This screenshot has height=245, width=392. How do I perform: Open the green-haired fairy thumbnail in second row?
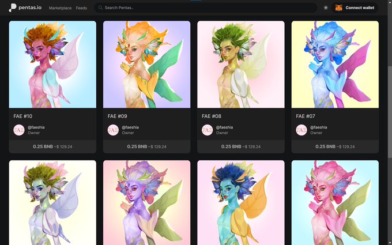[52, 202]
